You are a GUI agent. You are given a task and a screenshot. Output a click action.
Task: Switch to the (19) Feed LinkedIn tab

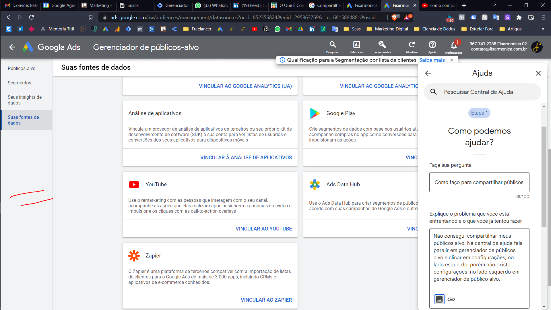tap(249, 5)
